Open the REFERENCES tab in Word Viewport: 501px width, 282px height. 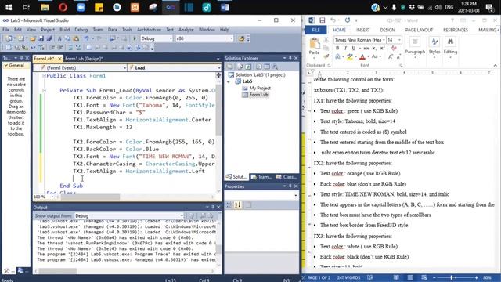(456, 30)
